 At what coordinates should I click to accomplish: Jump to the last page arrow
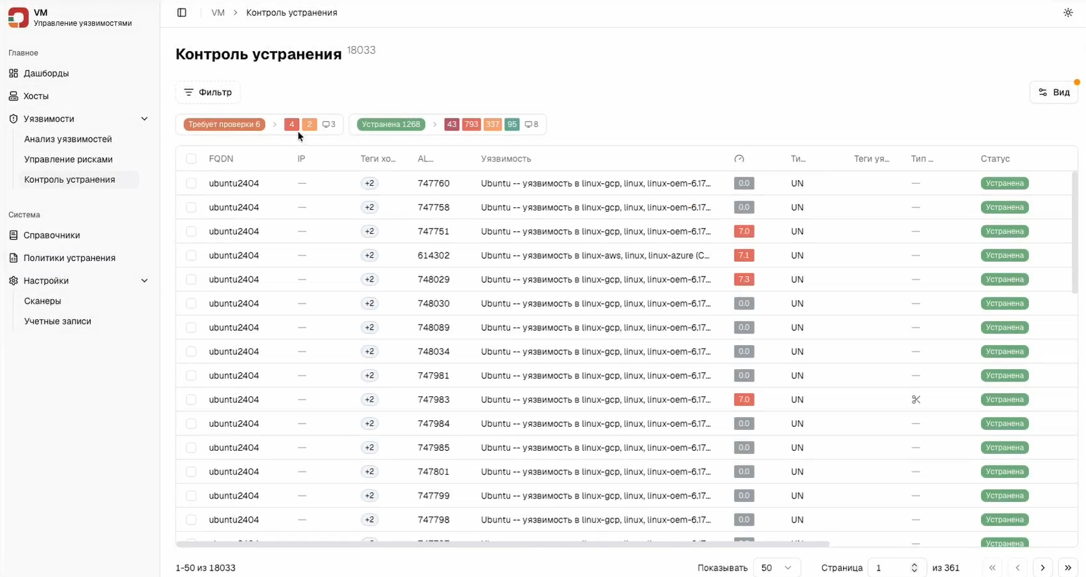click(1068, 568)
